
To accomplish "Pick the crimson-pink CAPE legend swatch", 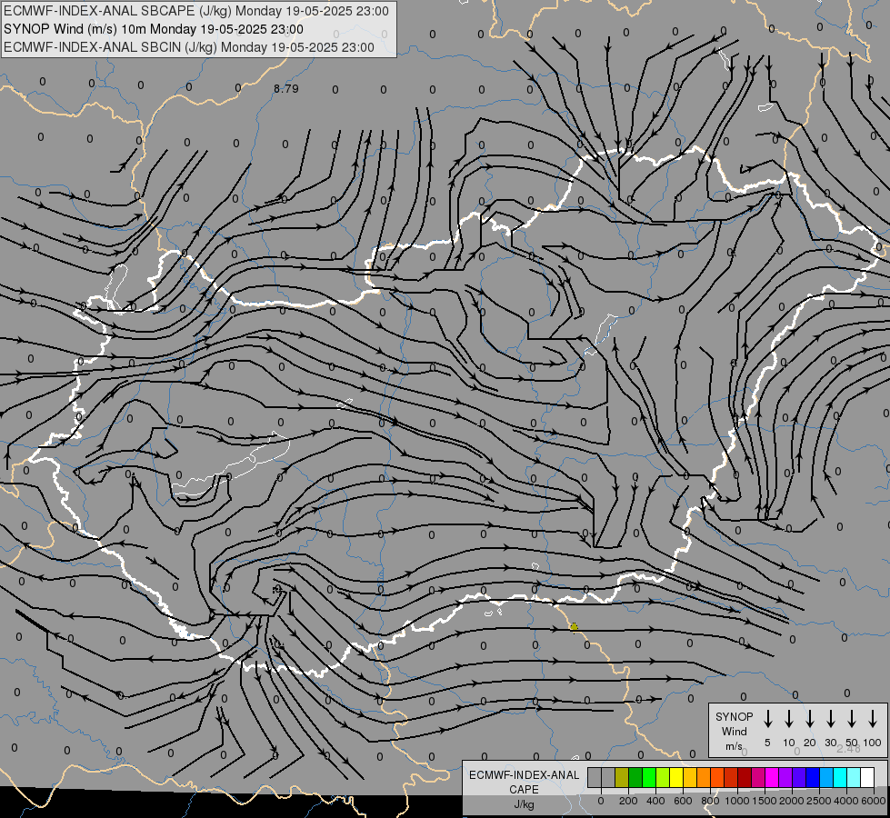I will [759, 777].
